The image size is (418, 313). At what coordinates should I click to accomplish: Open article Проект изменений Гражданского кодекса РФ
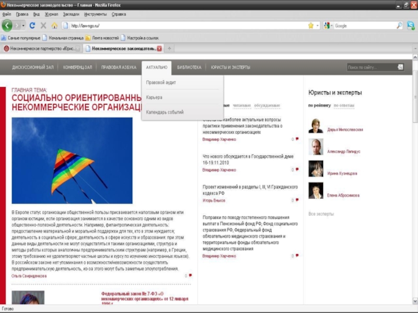(250, 190)
